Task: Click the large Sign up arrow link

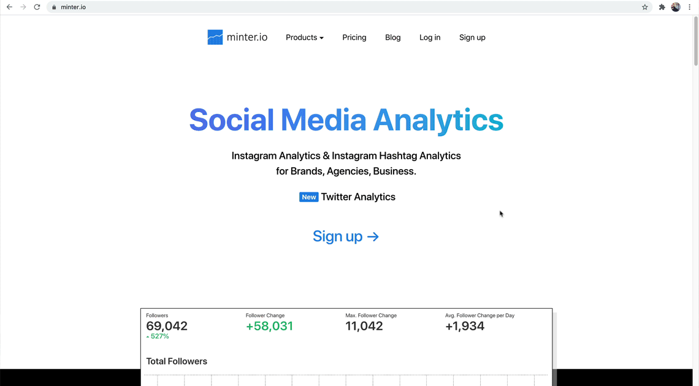Action: pyautogui.click(x=346, y=237)
